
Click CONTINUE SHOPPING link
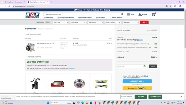click(34, 57)
